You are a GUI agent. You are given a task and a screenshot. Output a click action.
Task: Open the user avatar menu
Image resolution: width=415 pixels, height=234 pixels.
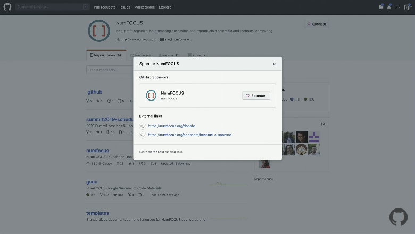click(408, 7)
